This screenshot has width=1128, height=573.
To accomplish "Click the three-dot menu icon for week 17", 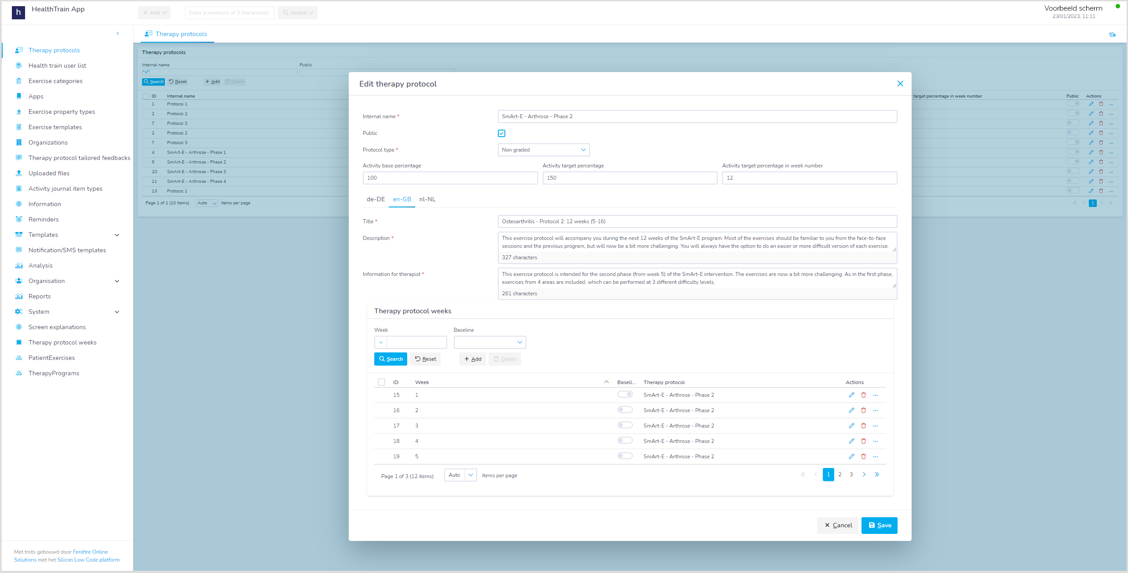I will [x=876, y=425].
